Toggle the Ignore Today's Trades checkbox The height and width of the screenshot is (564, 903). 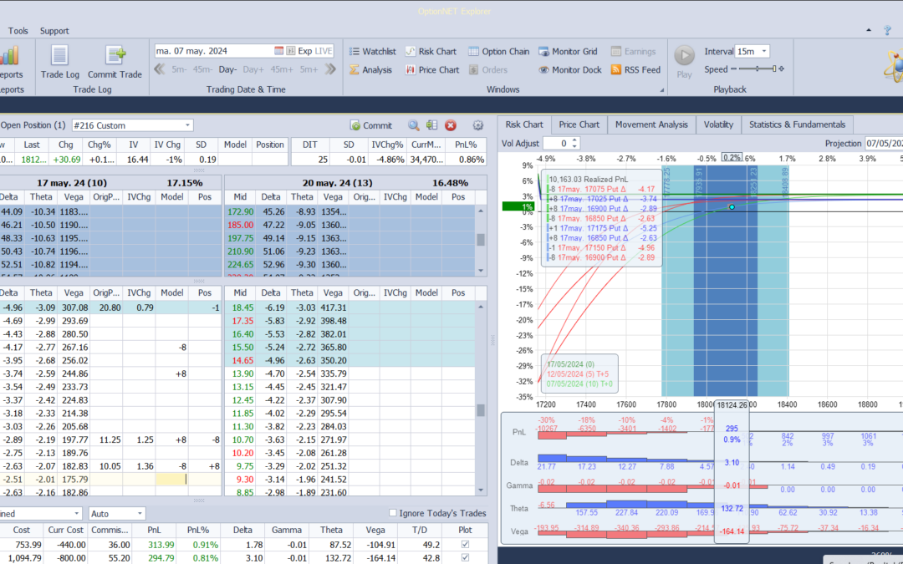(x=393, y=513)
